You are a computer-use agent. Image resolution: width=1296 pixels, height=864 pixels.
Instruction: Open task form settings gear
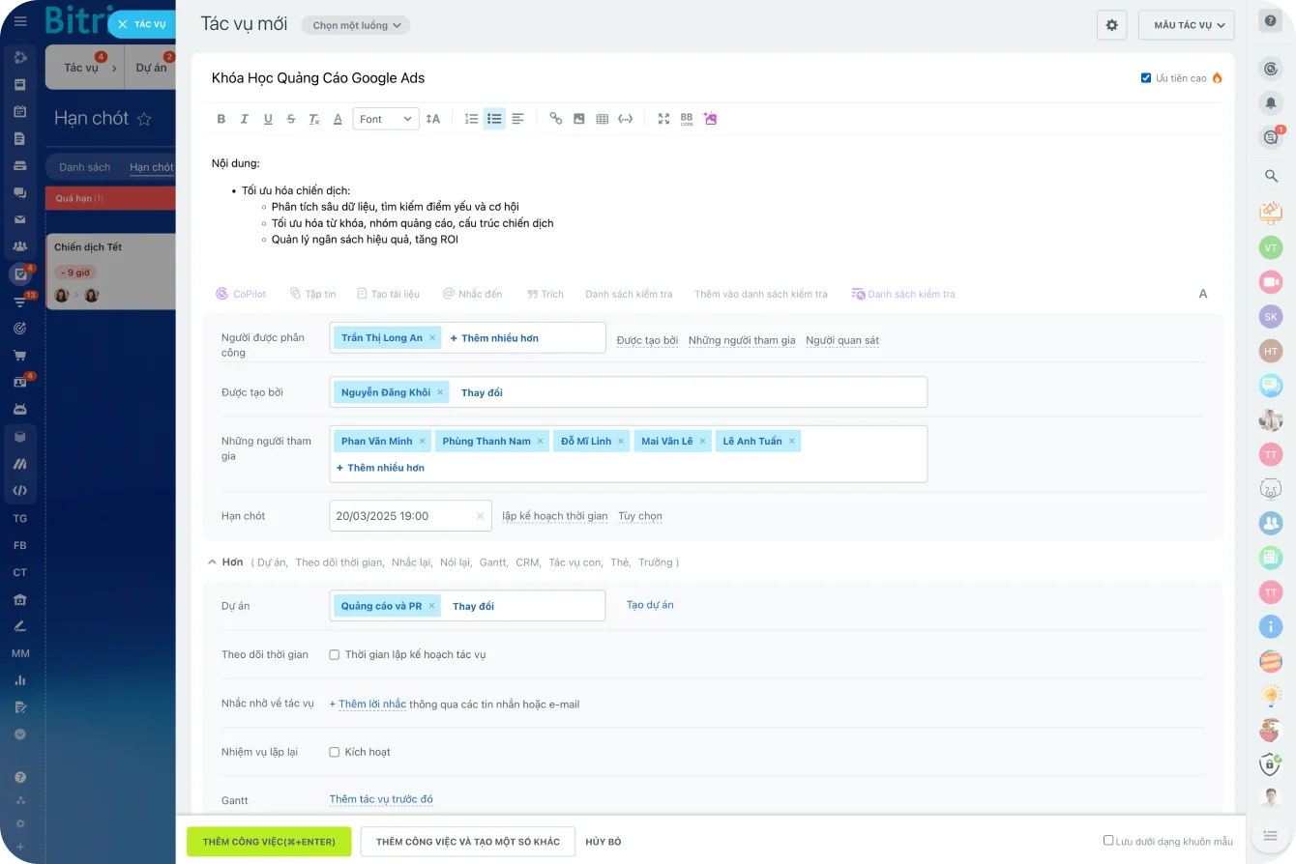point(1111,25)
